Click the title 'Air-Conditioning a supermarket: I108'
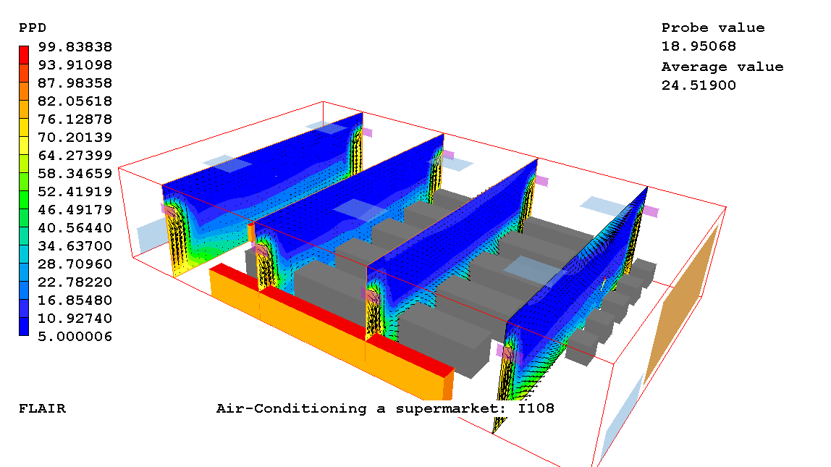The width and height of the screenshot is (831, 467). tap(385, 408)
